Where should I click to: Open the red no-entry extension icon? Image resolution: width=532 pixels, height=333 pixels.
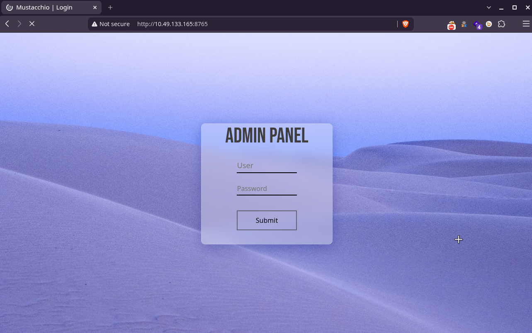(452, 25)
